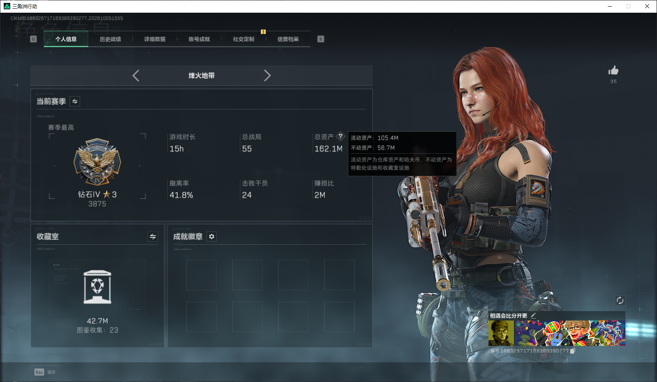Click the rank score 3875
657x382 pixels.
pyautogui.click(x=97, y=204)
